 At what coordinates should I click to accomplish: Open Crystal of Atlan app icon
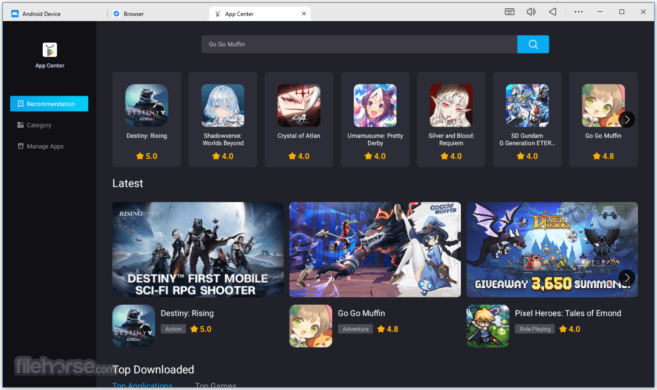click(299, 105)
